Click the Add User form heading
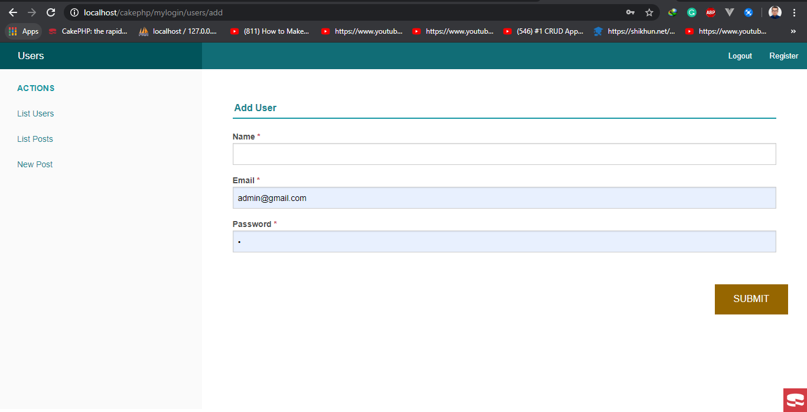807x412 pixels. tap(255, 108)
